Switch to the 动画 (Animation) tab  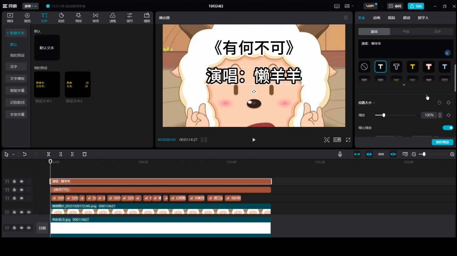coord(376,18)
